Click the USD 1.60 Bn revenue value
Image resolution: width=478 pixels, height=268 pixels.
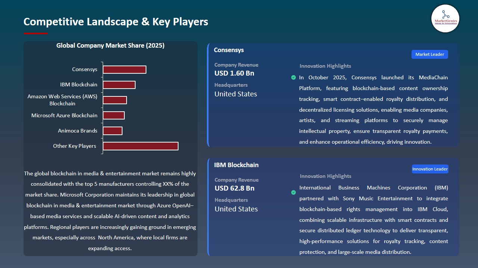click(234, 73)
